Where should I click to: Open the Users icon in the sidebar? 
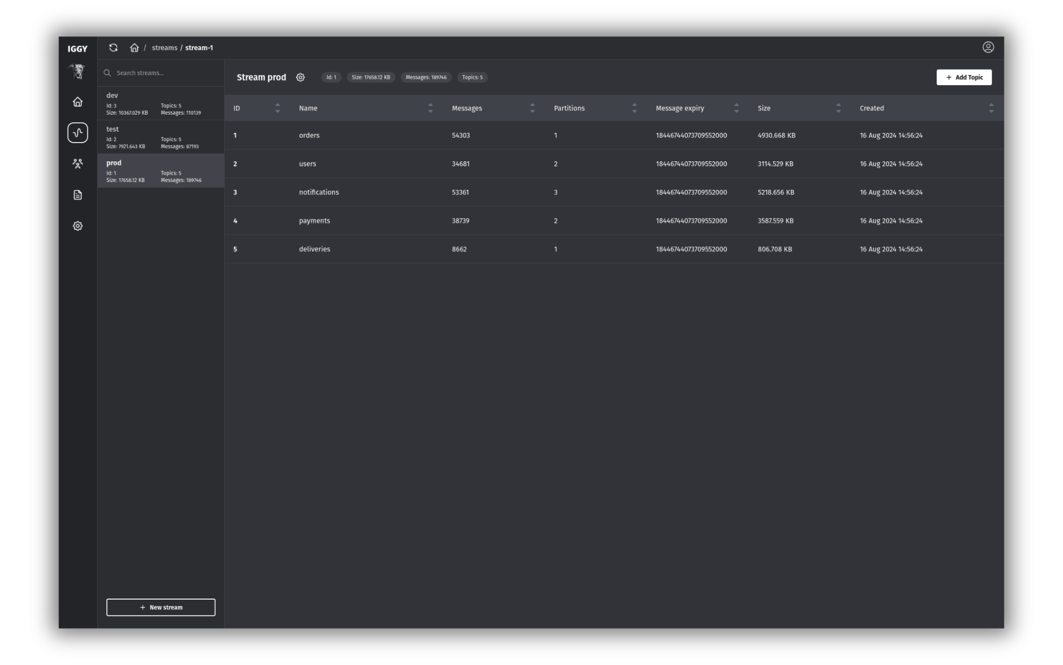pos(78,164)
